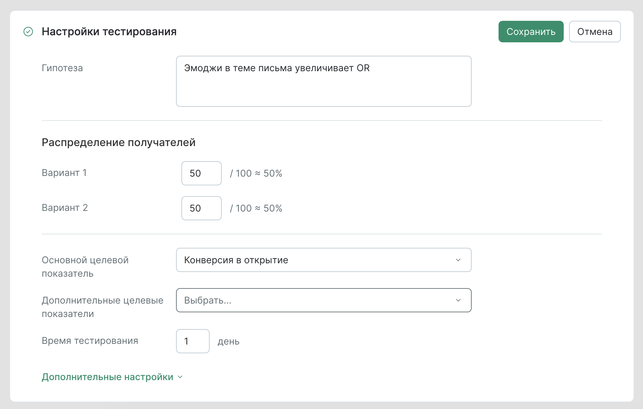Click the chevron next to Дополнительные настройки
This screenshot has width=643, height=409.
[180, 377]
